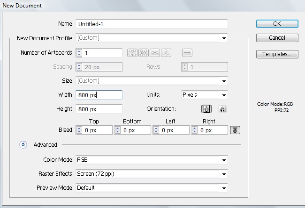Select landscape orientation icon

[x=222, y=109]
